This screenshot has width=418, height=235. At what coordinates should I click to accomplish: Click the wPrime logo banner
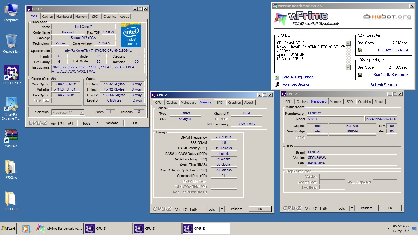[x=306, y=18]
